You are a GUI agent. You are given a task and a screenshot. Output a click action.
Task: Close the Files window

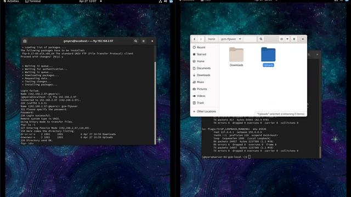click(x=303, y=39)
